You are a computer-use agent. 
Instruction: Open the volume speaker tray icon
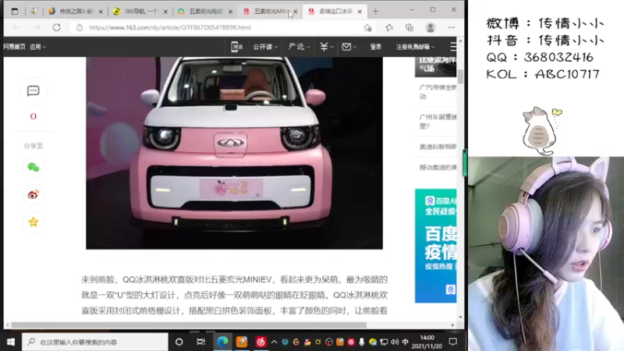coord(395,342)
